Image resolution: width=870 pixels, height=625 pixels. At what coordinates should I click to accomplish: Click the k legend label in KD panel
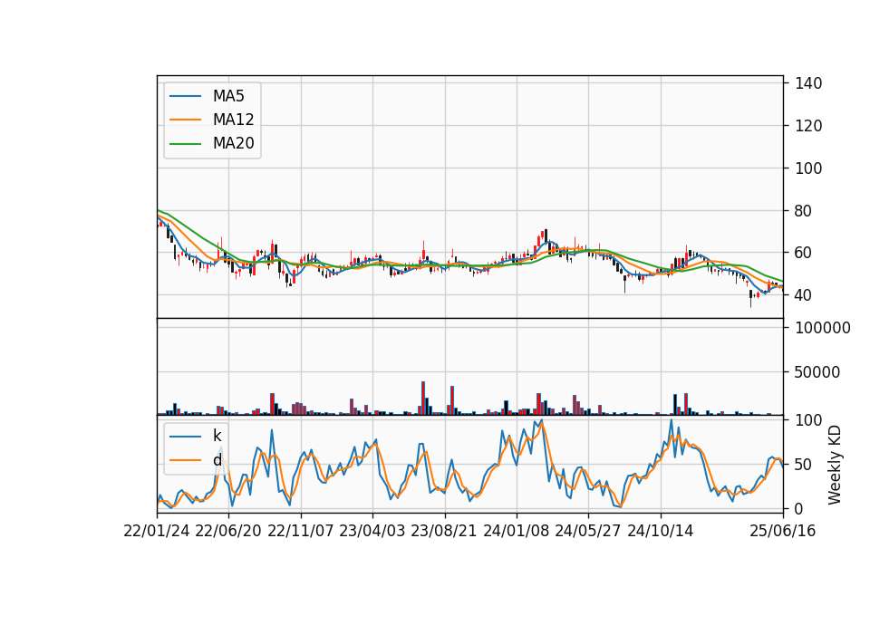217,436
